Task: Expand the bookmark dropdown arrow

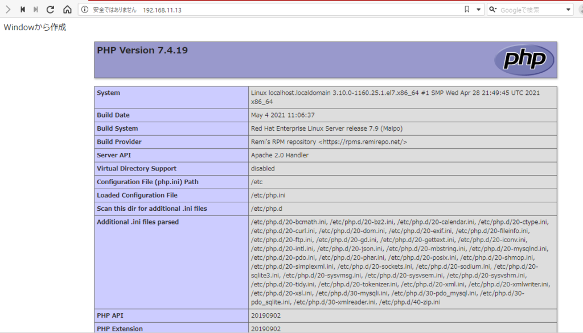Action: (x=478, y=10)
